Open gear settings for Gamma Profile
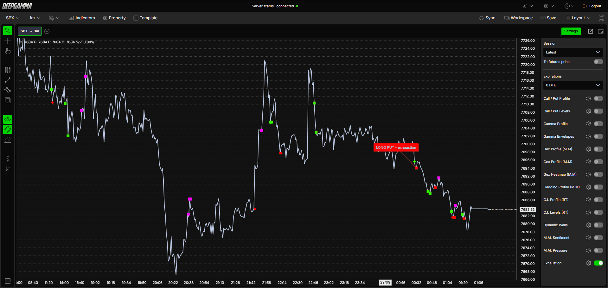The height and width of the screenshot is (288, 608). 589,124
